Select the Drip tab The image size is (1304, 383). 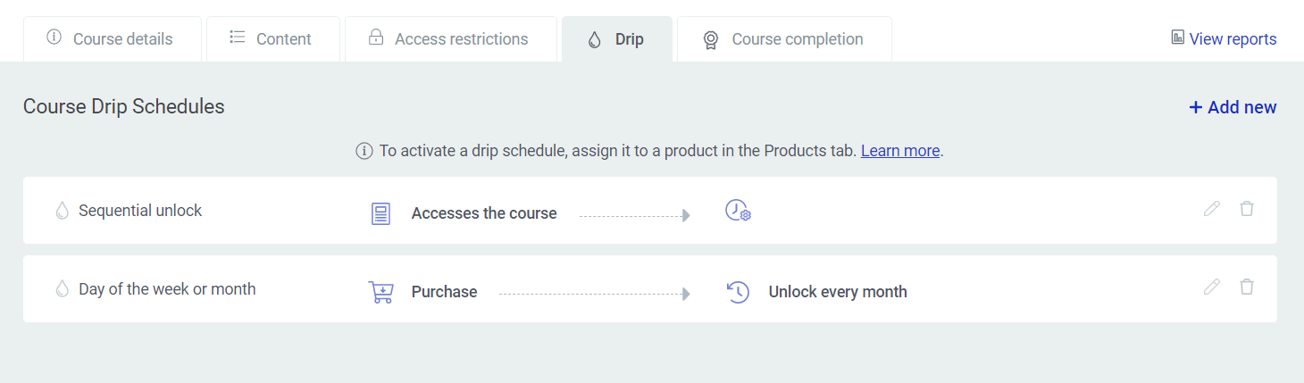click(617, 39)
